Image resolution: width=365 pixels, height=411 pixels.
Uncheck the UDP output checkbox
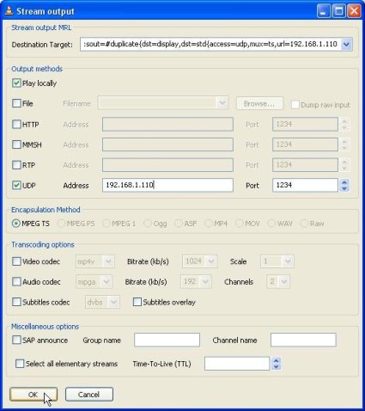click(16, 185)
